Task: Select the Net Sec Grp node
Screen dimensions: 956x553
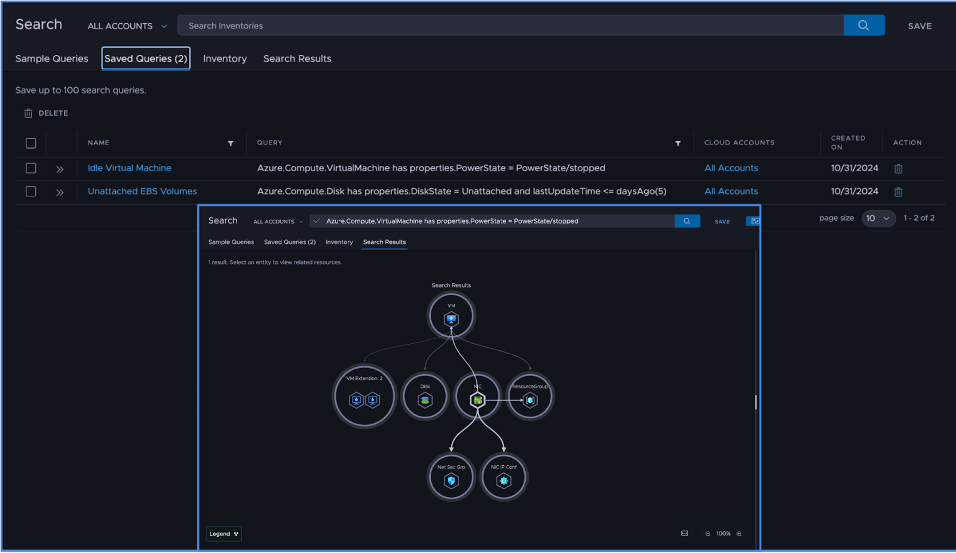Action: (x=451, y=477)
